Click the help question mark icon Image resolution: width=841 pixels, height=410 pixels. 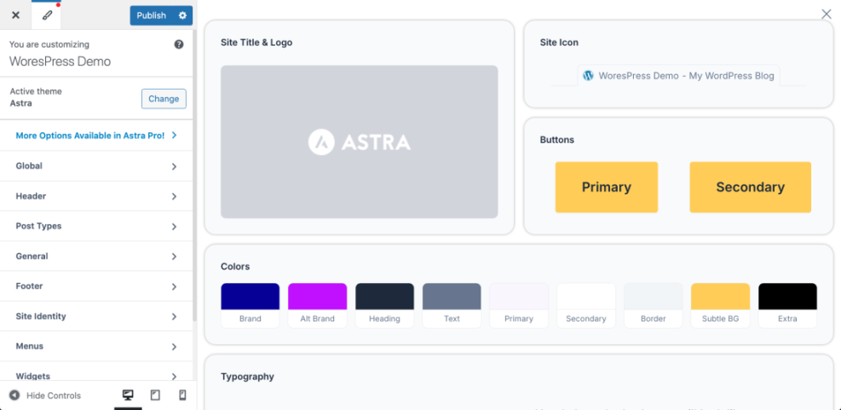tap(179, 44)
